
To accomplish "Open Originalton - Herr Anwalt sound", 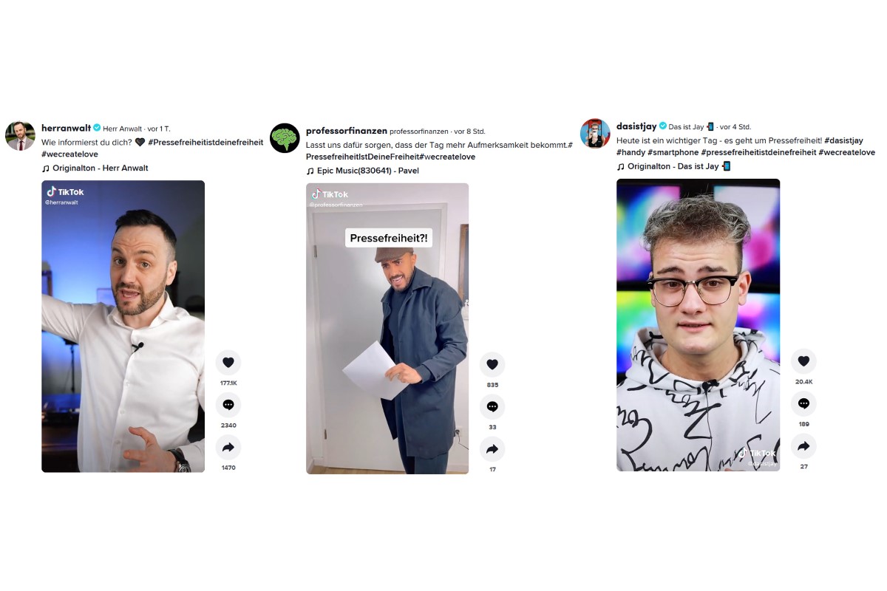I will click(x=95, y=168).
